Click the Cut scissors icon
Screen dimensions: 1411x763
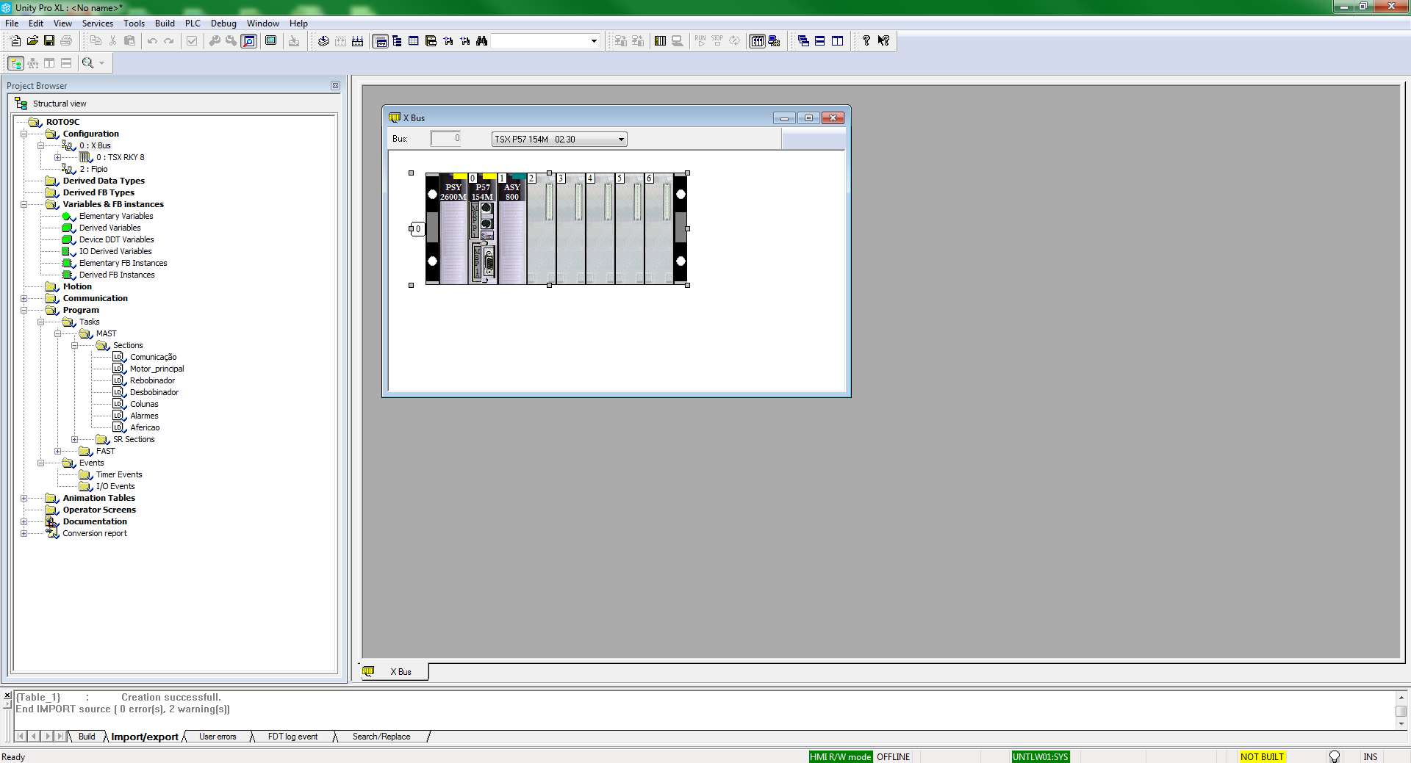[112, 41]
